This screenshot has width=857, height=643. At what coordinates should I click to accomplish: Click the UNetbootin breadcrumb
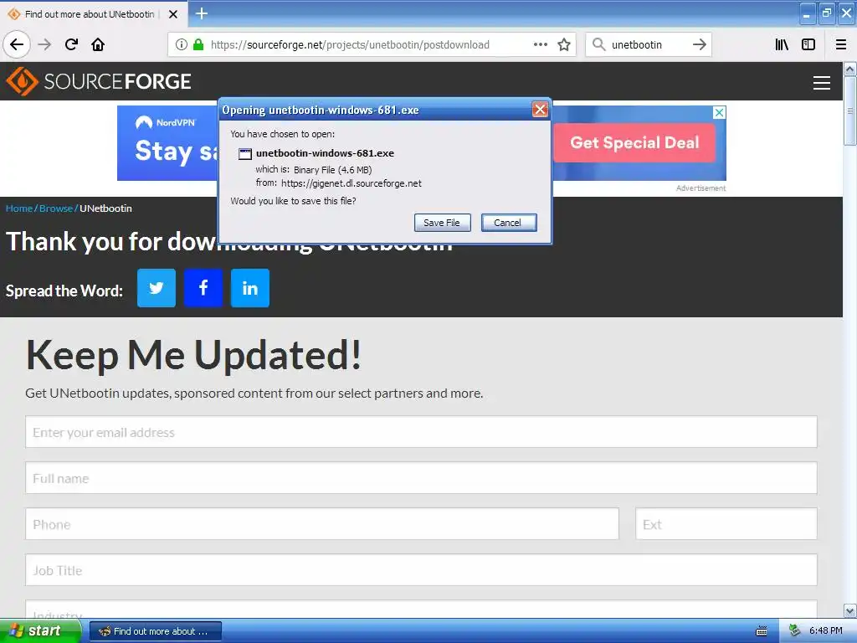coord(105,208)
